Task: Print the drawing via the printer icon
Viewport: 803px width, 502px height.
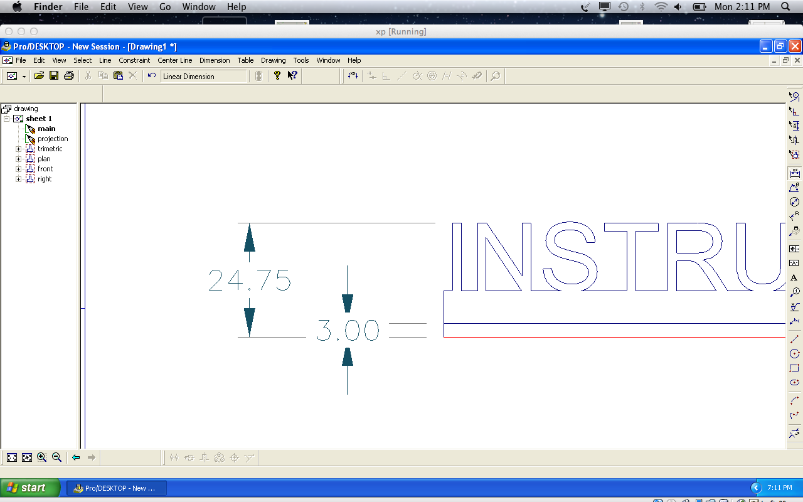Action: [69, 76]
